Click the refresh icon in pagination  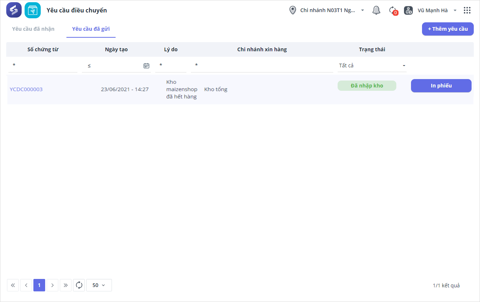(79, 285)
